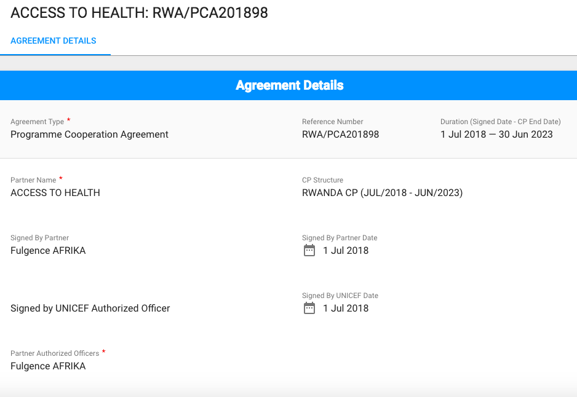Click the Reference Number label
Screen dimensions: 577x397
(x=333, y=122)
